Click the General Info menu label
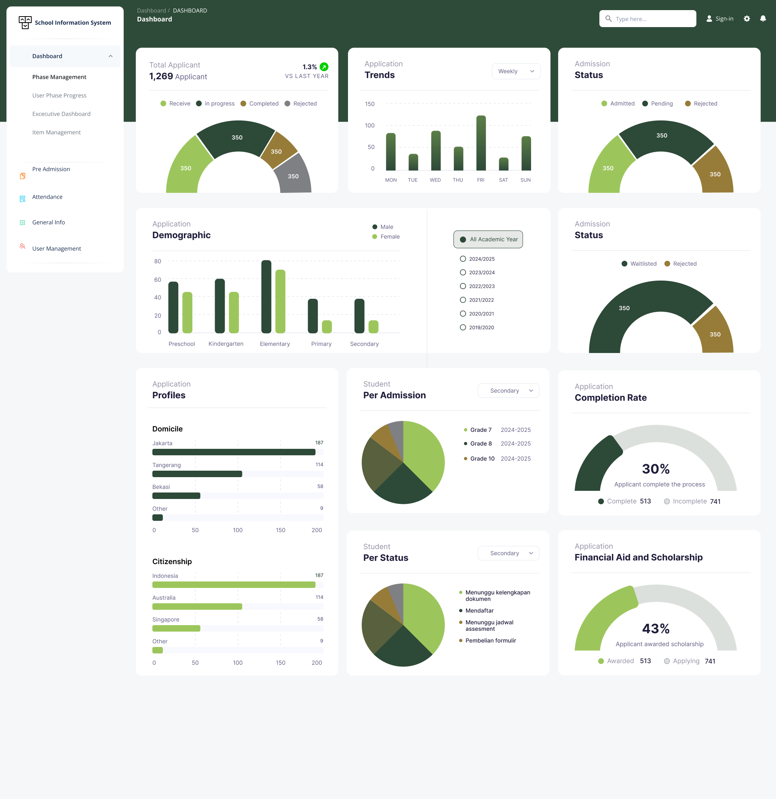The width and height of the screenshot is (776, 799). (x=48, y=222)
